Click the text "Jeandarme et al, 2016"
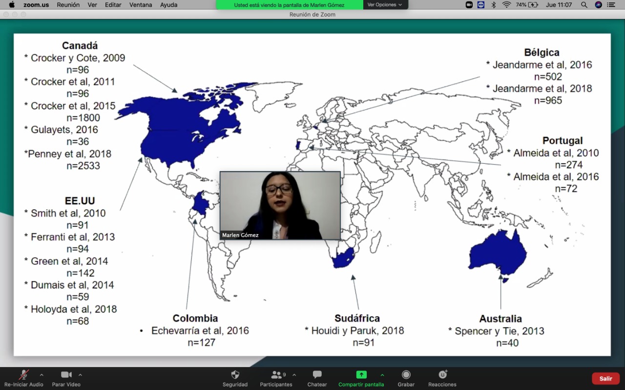The height and width of the screenshot is (390, 625). tap(542, 65)
